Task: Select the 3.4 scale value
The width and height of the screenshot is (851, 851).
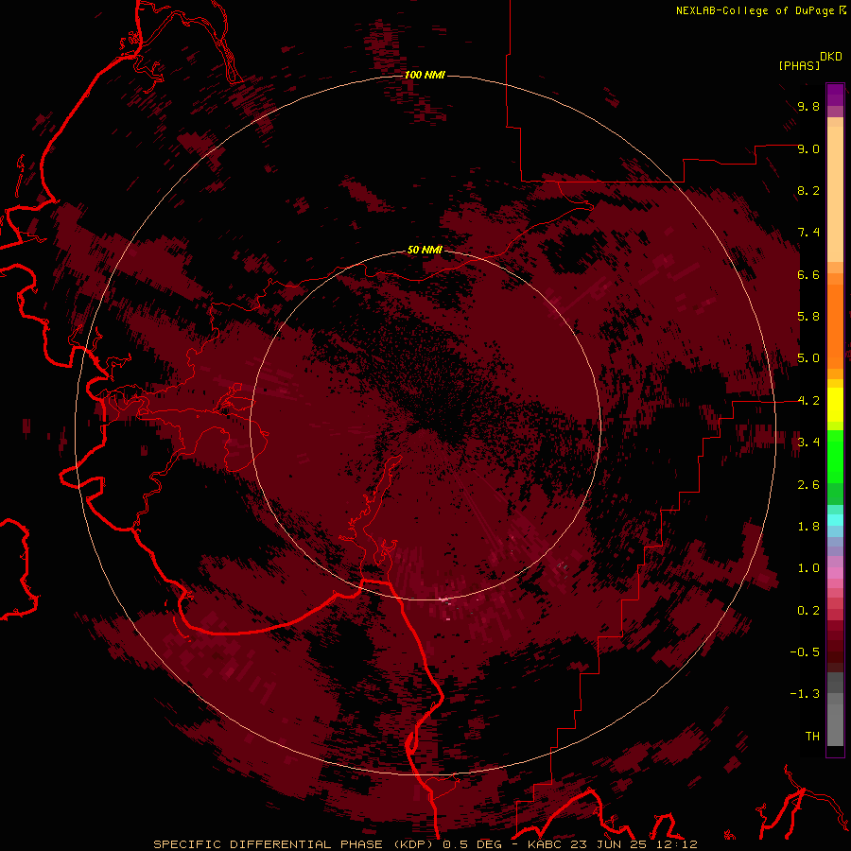Action: (808, 443)
